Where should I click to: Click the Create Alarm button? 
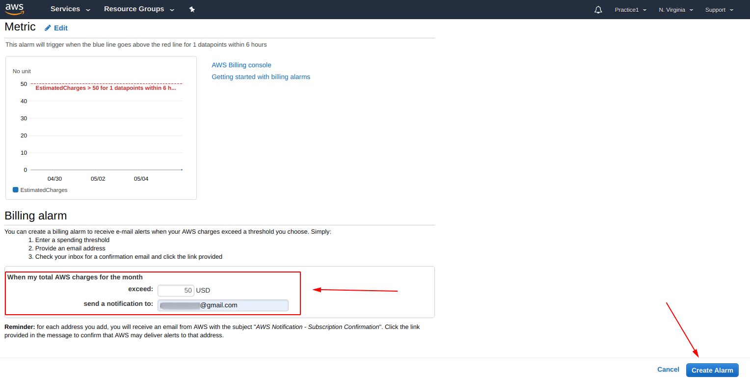tap(712, 370)
